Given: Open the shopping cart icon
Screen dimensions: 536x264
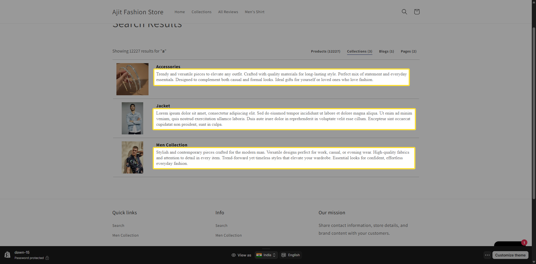Looking at the screenshot, I should 417,12.
